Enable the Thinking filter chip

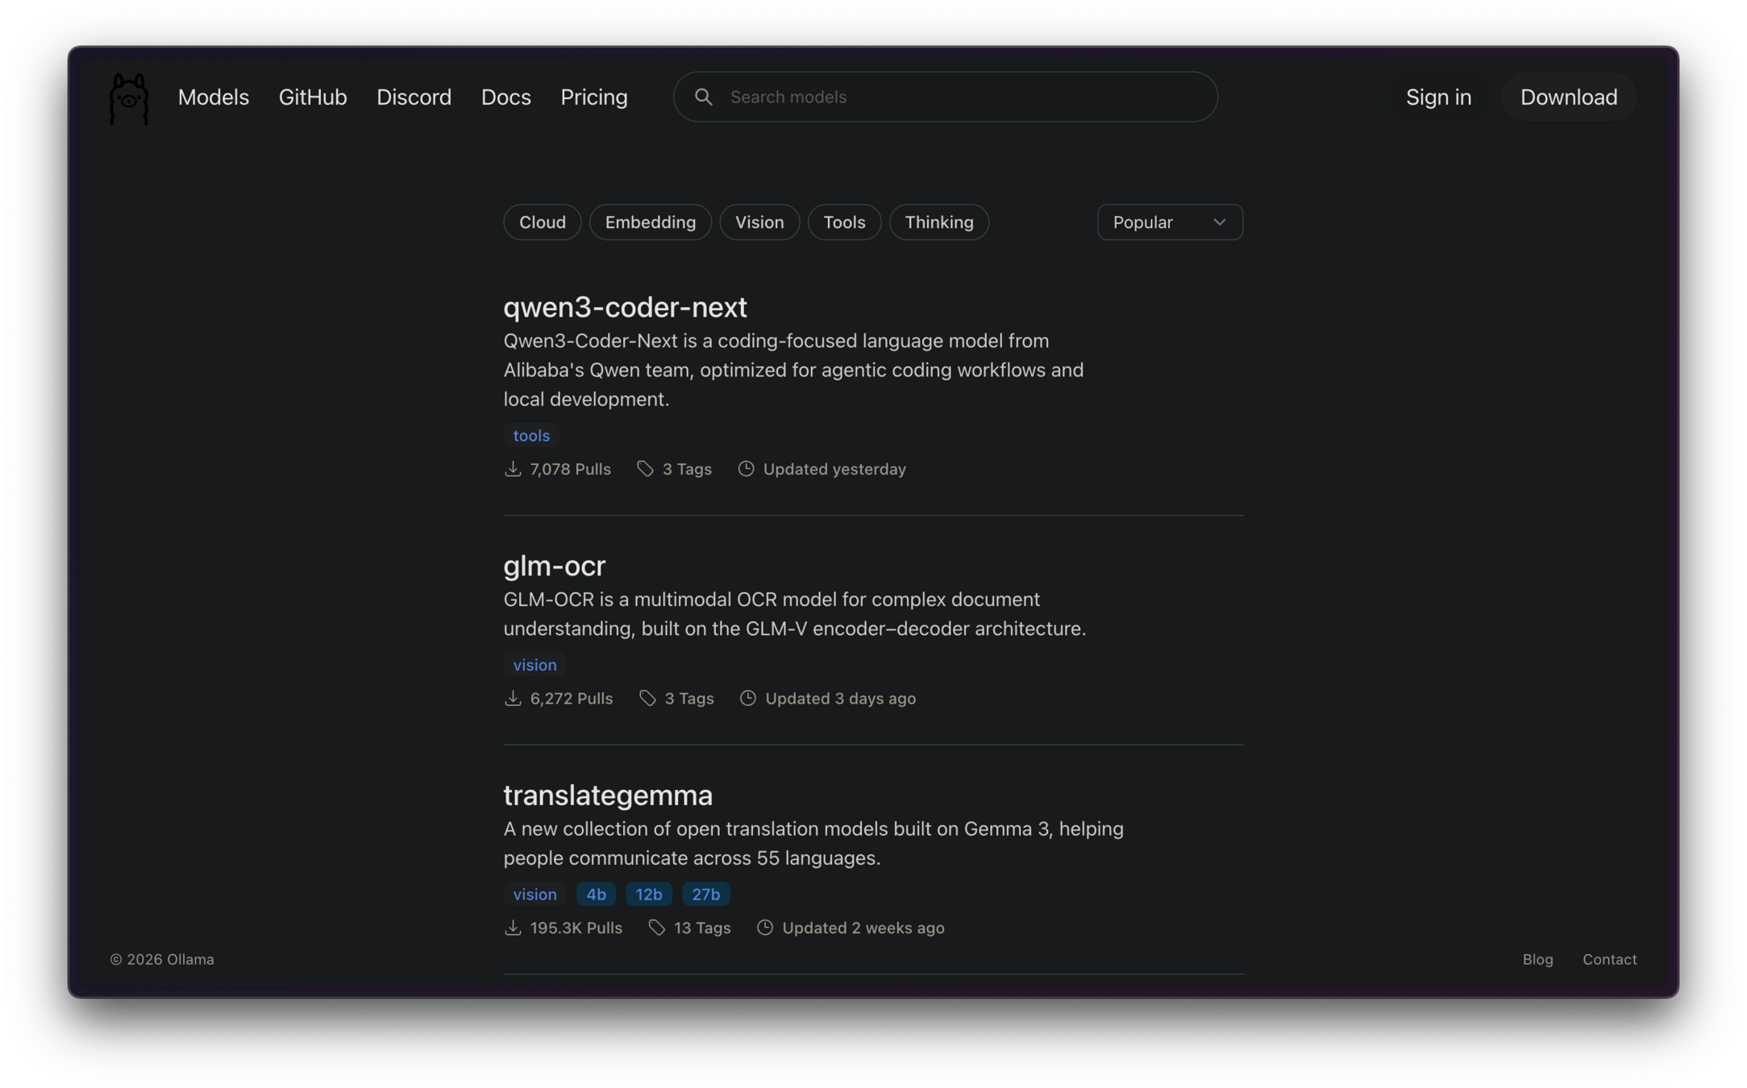(x=938, y=222)
